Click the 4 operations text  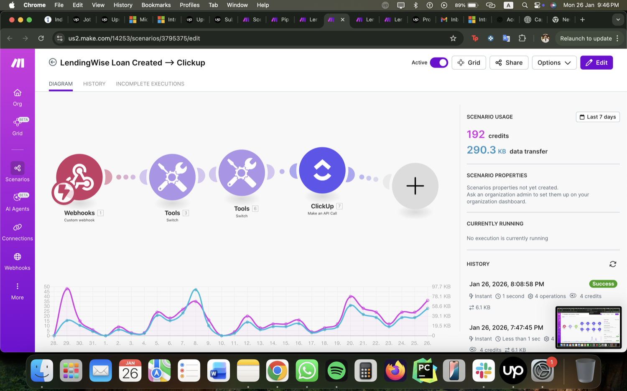(x=550, y=296)
